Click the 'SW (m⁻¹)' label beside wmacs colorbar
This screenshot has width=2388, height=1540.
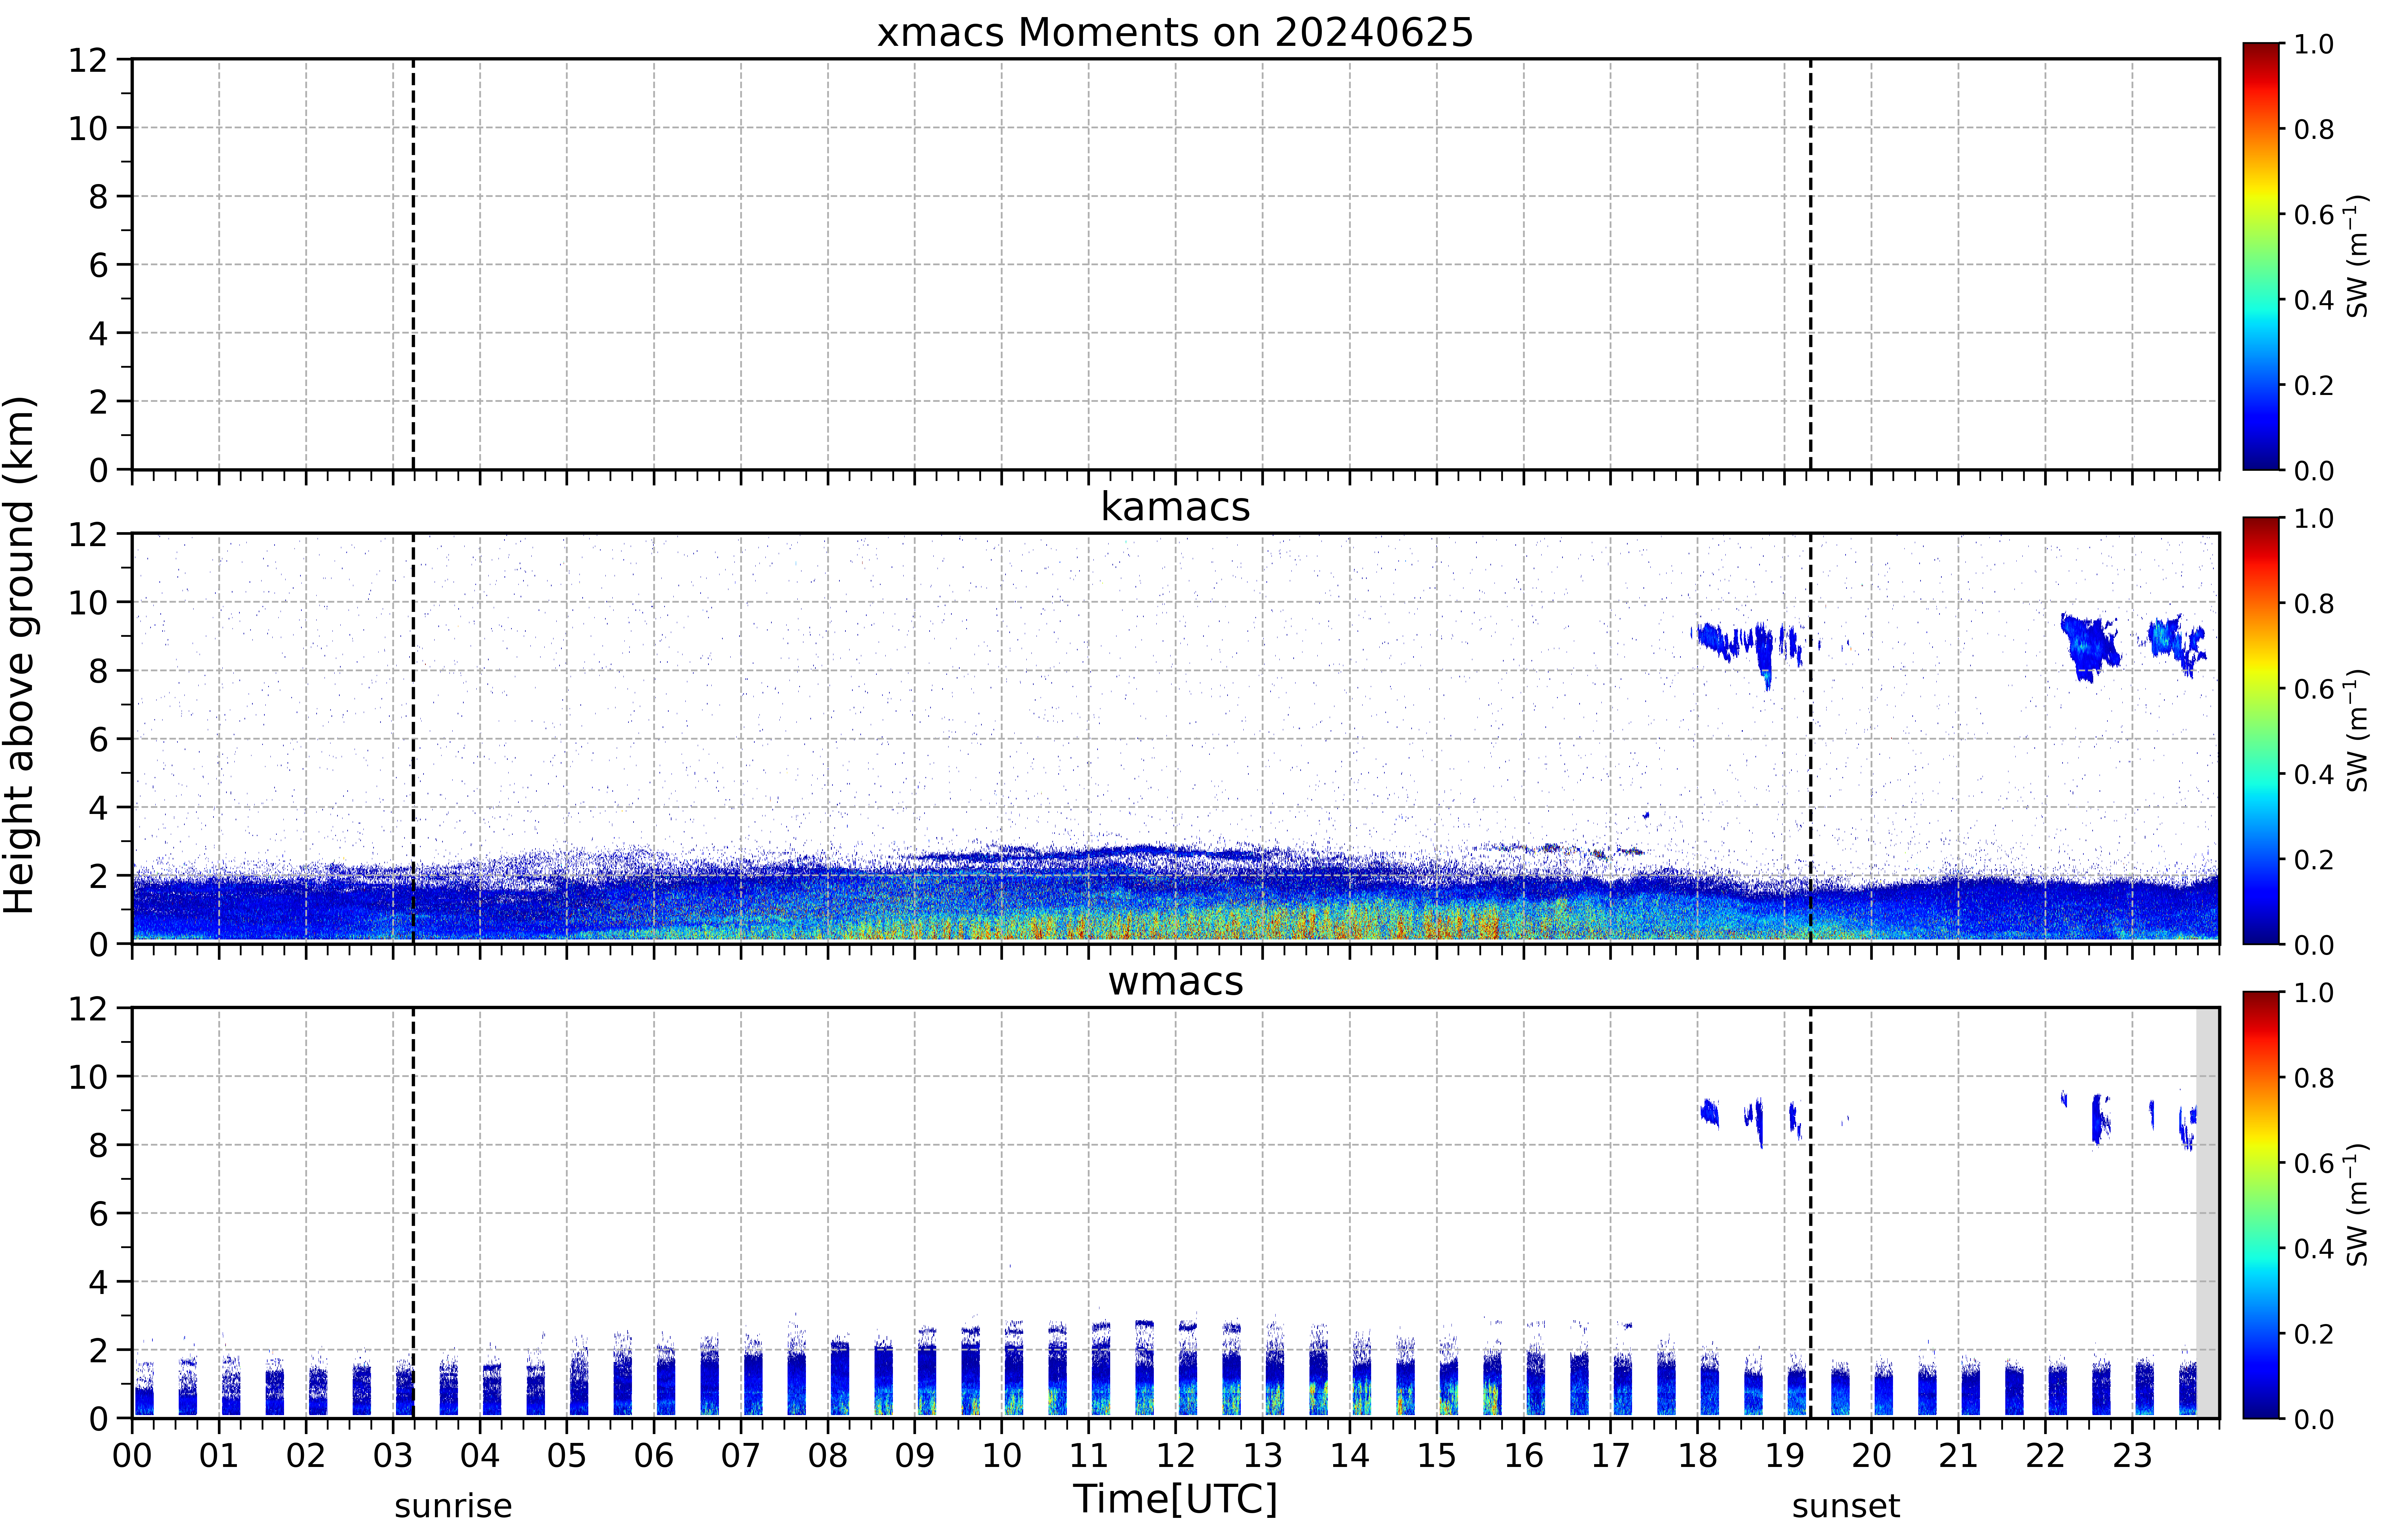2357,1205
